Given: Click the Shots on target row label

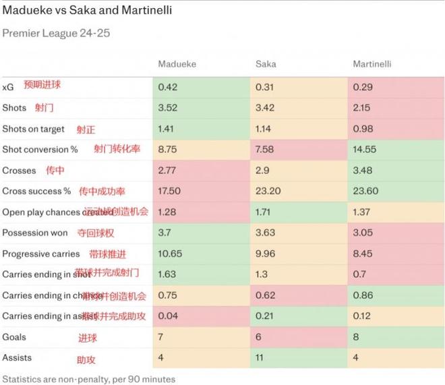Looking at the screenshot, I should coord(33,129).
